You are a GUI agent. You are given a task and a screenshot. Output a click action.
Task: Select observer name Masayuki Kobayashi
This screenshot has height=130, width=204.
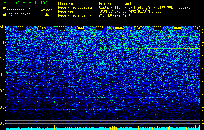pos(116,4)
